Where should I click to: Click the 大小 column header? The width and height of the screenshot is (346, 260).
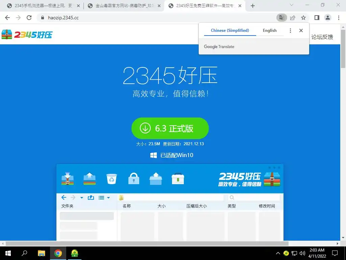162,206
